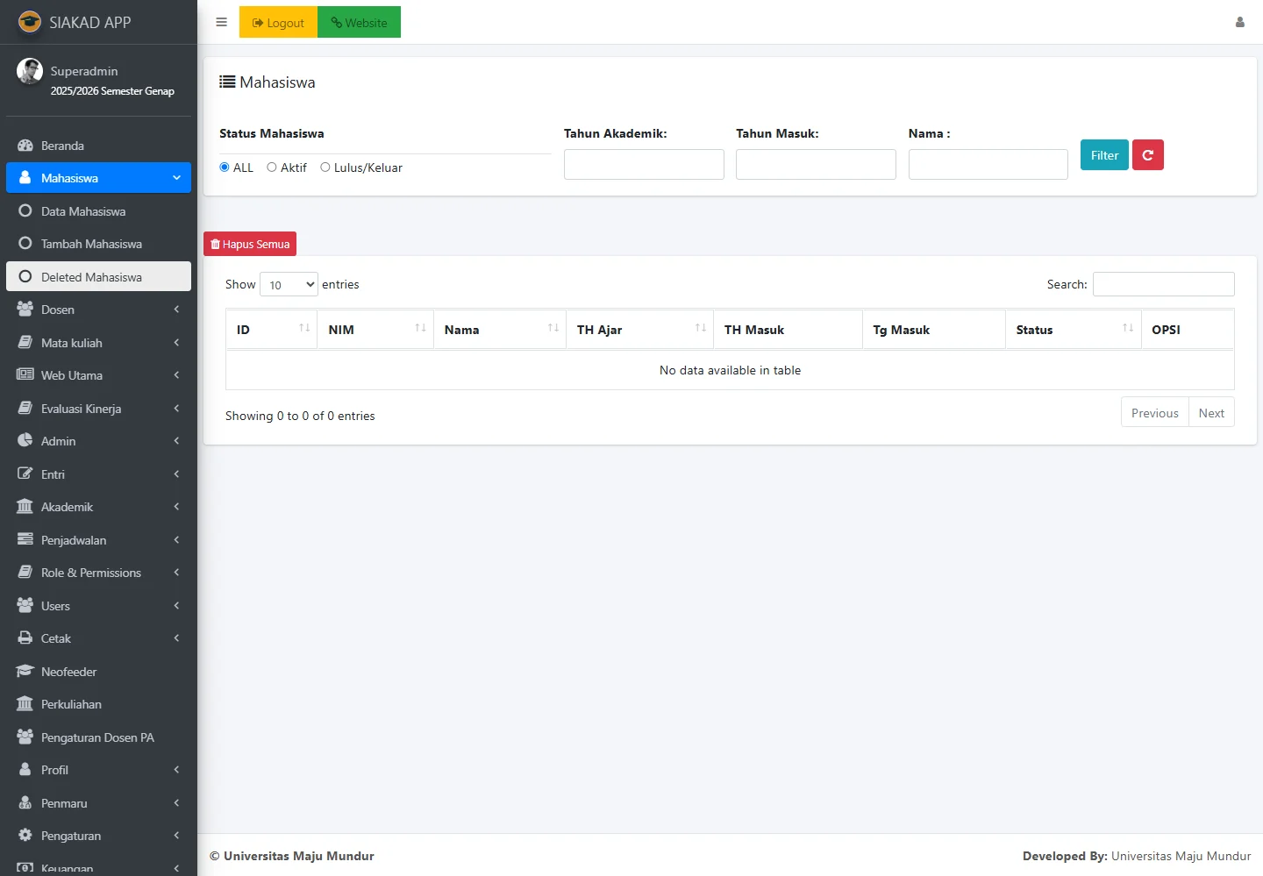The width and height of the screenshot is (1263, 876).
Task: Click the user profile icon in top bar
Action: (1239, 22)
